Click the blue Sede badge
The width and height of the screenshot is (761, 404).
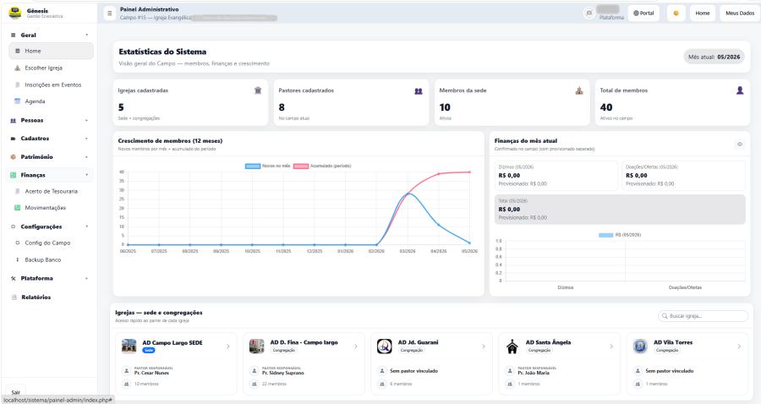(149, 350)
